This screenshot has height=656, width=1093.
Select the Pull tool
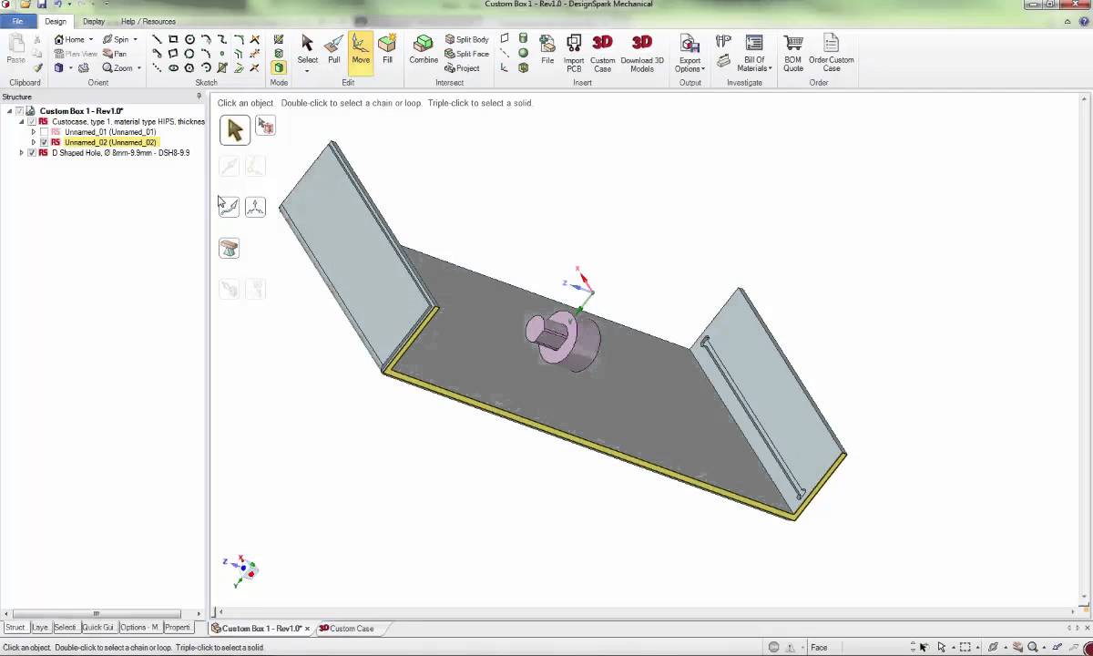coord(334,49)
